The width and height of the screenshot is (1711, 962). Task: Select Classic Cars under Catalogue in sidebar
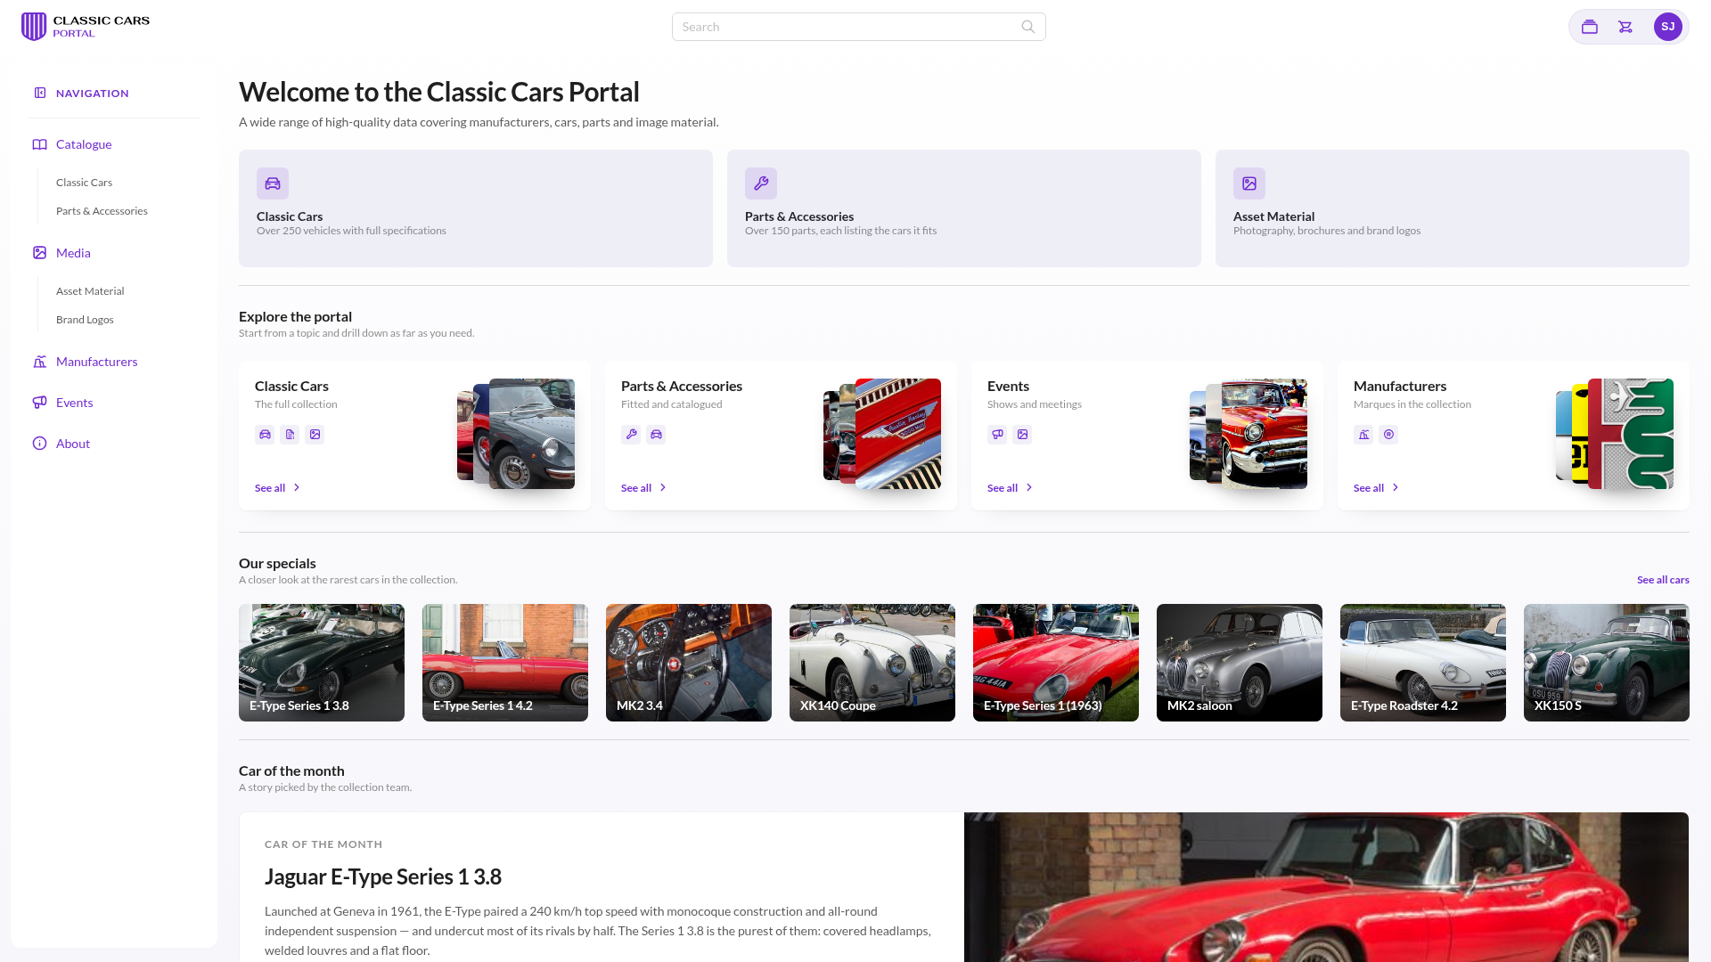[x=84, y=183]
